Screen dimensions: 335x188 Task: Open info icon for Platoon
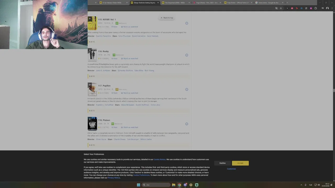click(x=187, y=124)
